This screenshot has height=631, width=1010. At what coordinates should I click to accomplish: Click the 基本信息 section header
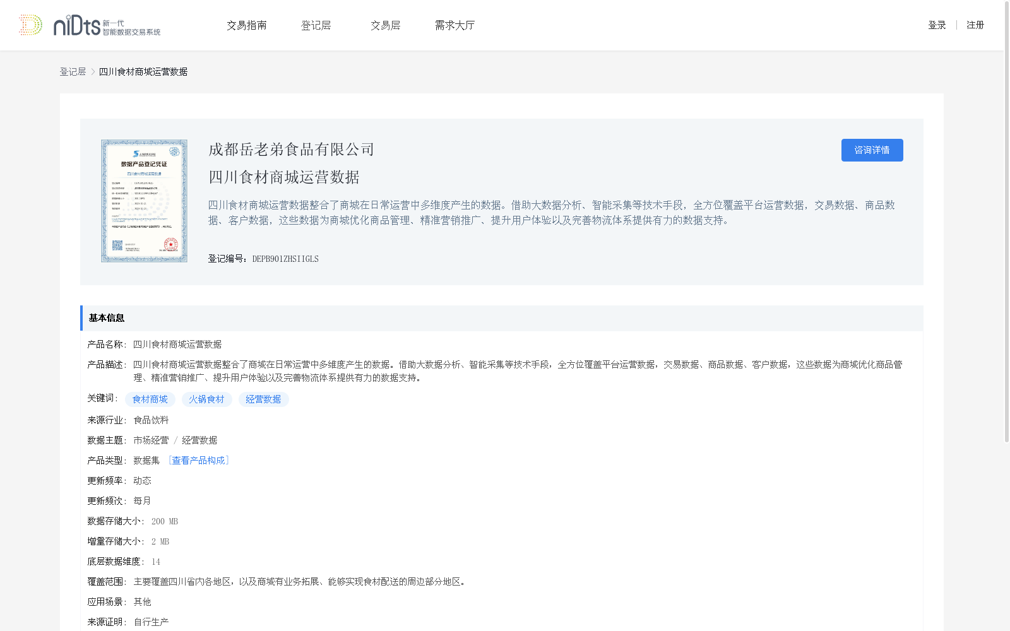point(502,318)
